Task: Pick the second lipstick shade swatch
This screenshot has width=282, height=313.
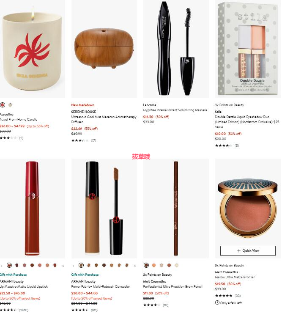Action: [17, 265]
